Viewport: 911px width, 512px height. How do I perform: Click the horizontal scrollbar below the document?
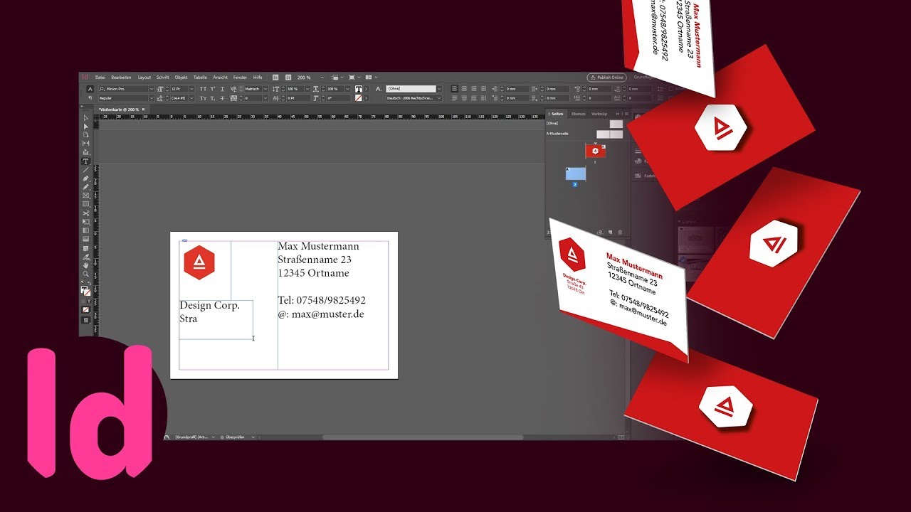(423, 437)
